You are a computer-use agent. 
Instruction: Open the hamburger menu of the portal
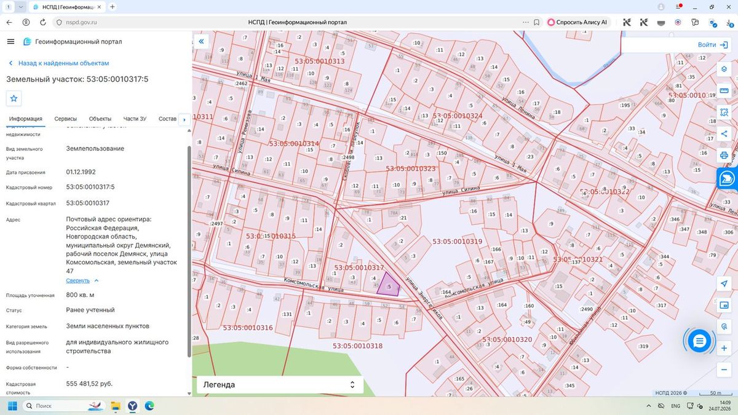[10, 41]
